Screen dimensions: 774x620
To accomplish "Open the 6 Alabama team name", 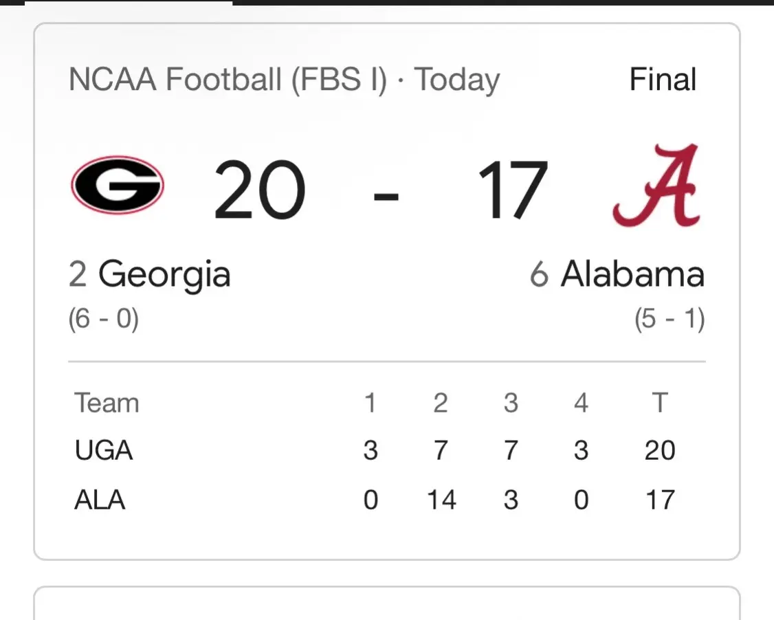I will pos(617,274).
